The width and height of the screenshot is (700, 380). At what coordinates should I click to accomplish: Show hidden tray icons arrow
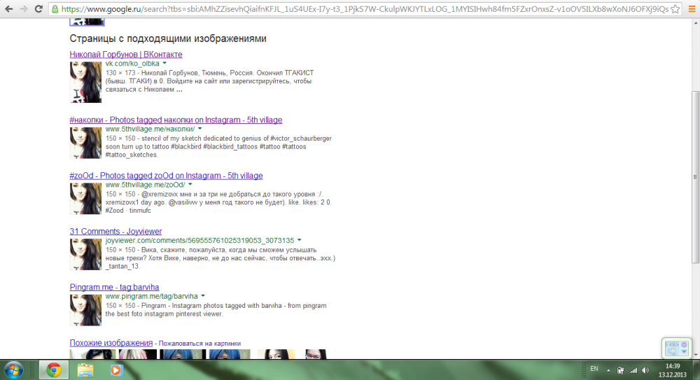608,369
